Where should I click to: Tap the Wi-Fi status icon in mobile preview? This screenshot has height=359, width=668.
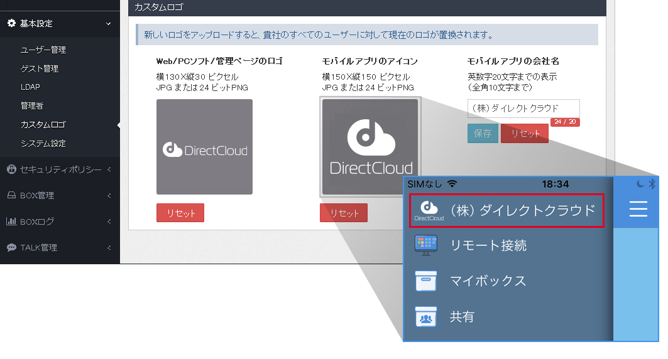point(452,184)
